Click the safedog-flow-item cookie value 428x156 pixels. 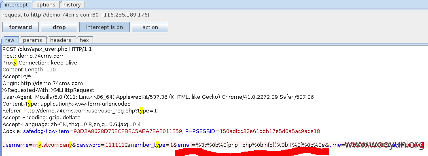tap(128, 131)
